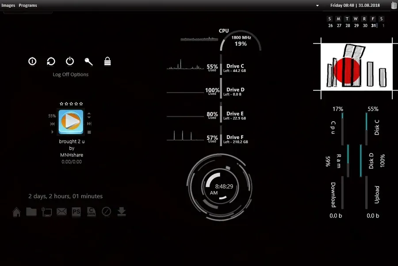Raise volume with the up arrow

89,114
